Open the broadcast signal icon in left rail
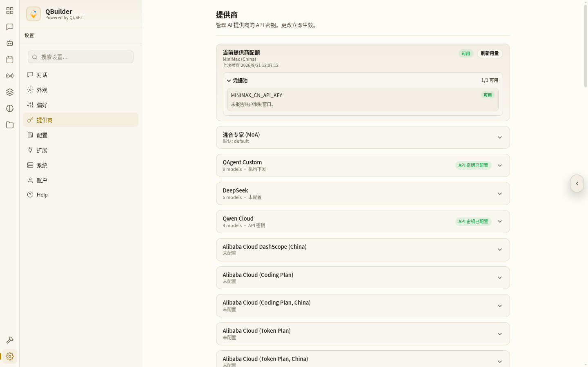The width and height of the screenshot is (588, 367). click(10, 76)
